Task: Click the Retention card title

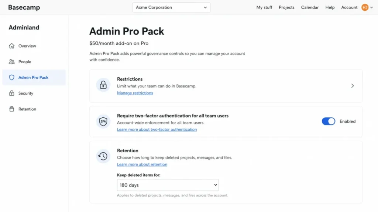Action: click(x=127, y=151)
